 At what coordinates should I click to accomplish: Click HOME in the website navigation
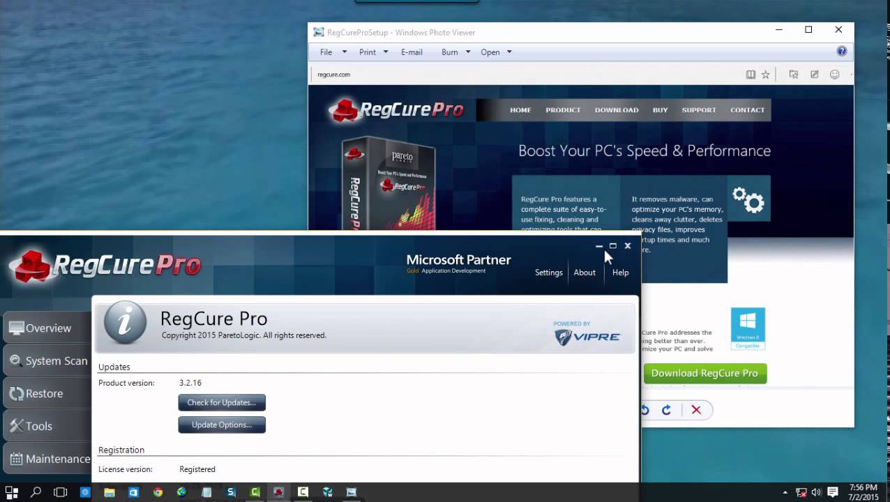coord(520,110)
